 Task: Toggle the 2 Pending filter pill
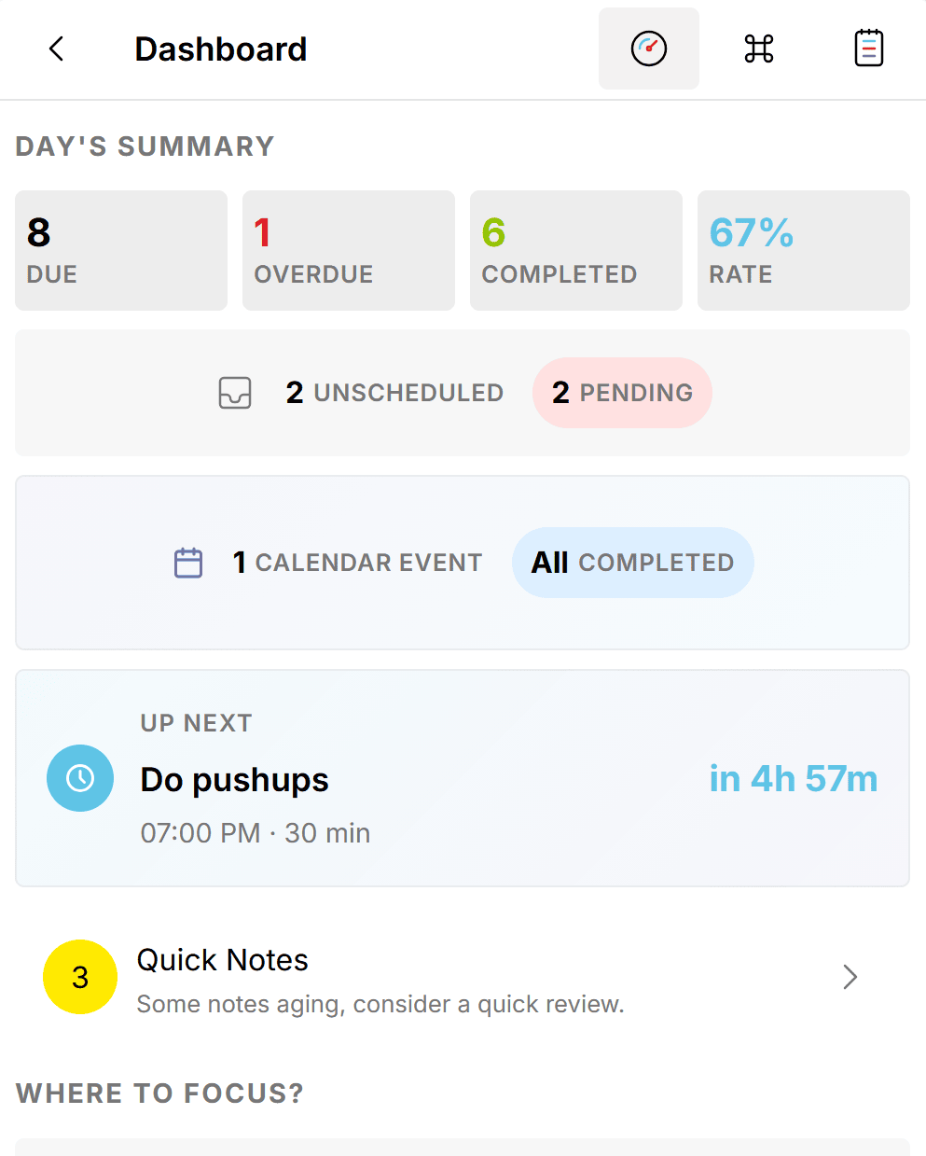622,393
